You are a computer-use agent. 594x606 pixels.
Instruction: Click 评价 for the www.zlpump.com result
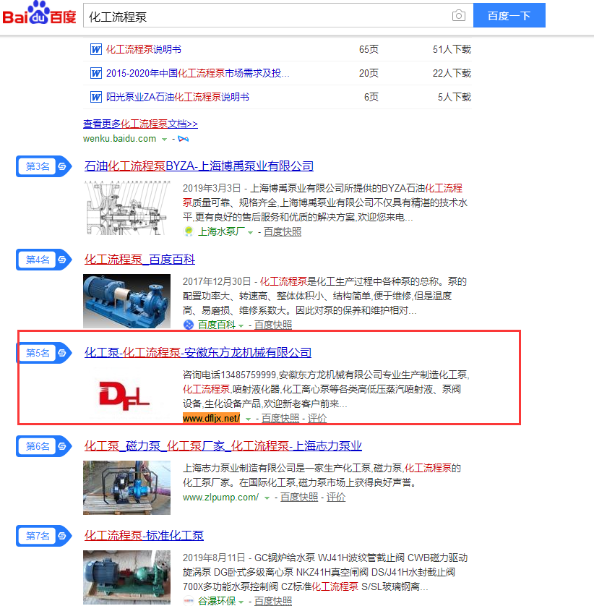tap(336, 498)
